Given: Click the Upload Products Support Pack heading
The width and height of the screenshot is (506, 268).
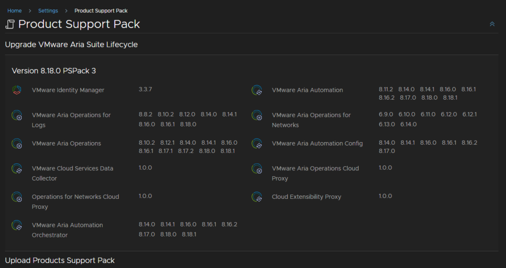Looking at the screenshot, I should pos(60,260).
